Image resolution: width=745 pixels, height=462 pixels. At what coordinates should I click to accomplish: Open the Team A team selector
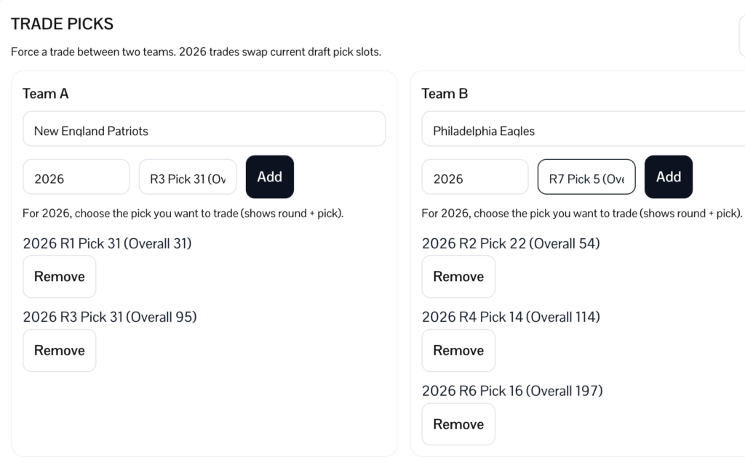point(204,129)
